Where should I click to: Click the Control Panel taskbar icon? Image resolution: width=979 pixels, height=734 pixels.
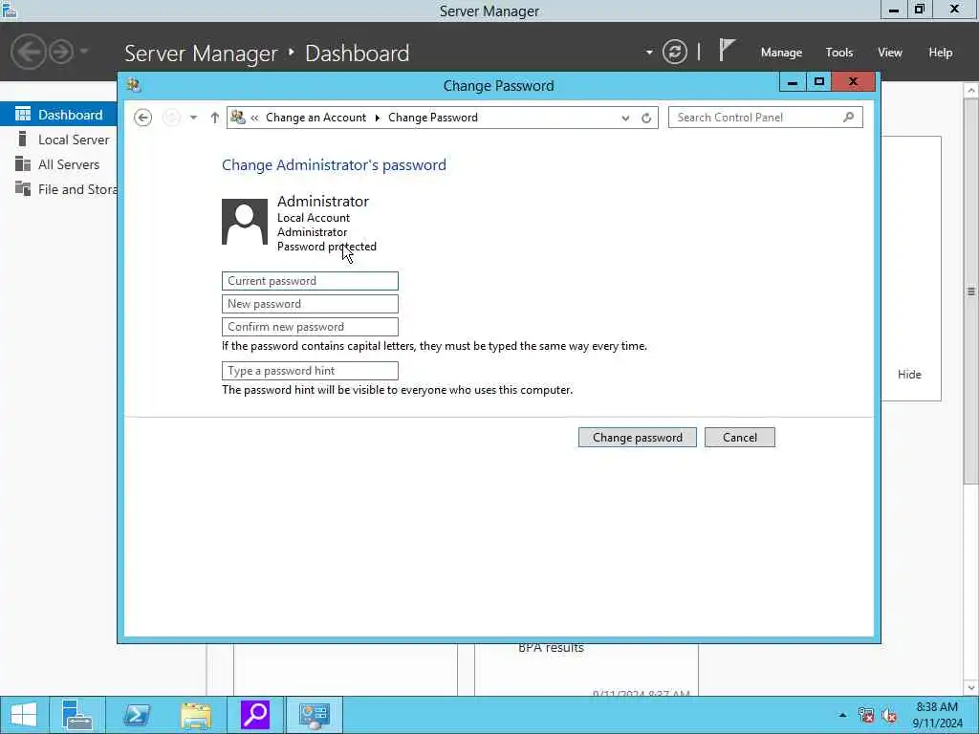pyautogui.click(x=314, y=715)
